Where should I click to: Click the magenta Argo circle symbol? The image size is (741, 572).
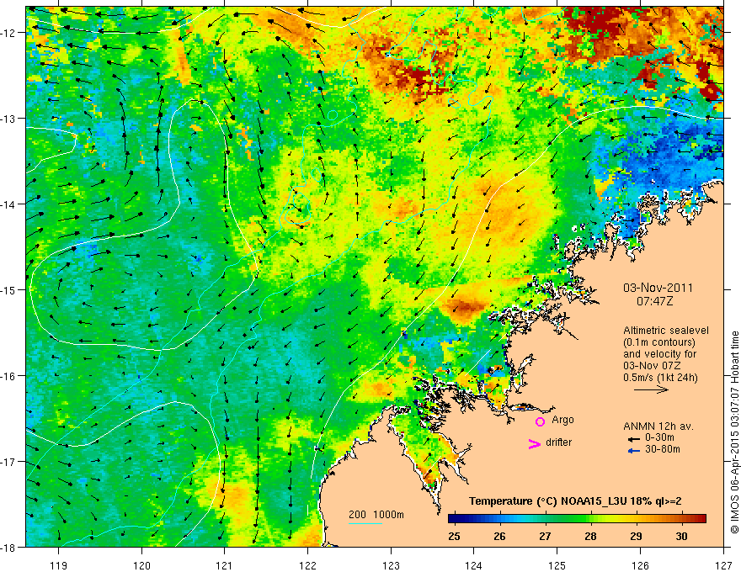click(540, 421)
